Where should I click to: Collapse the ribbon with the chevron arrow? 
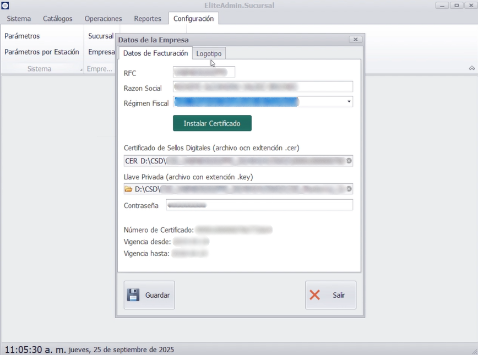(x=472, y=68)
